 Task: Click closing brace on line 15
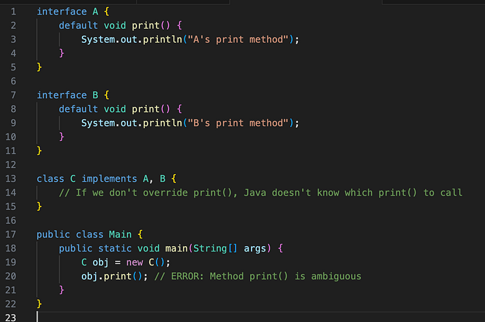[x=39, y=207]
